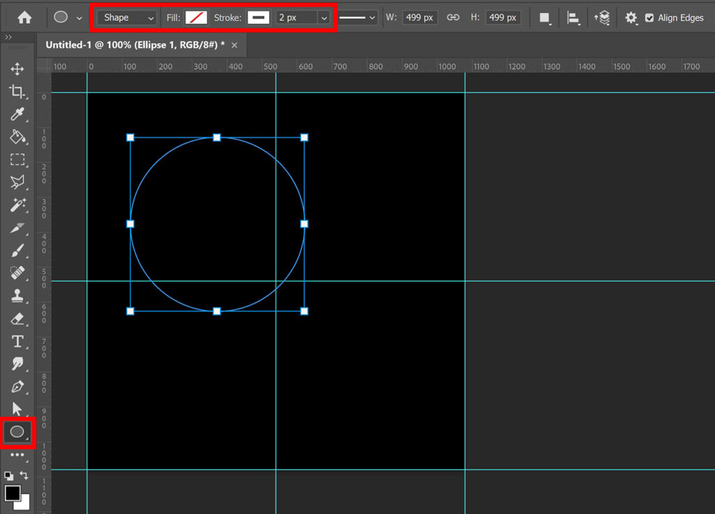Click the ellipse left-middle transform handle
Viewport: 715px width, 514px height.
[x=131, y=224]
